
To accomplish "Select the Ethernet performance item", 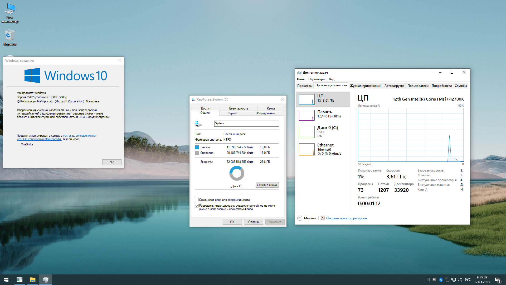I will coord(323,149).
